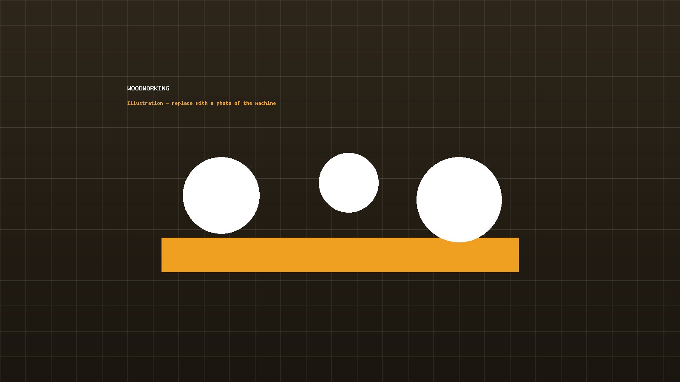Select the large right white circle
The width and height of the screenshot is (680, 382).
tap(459, 199)
